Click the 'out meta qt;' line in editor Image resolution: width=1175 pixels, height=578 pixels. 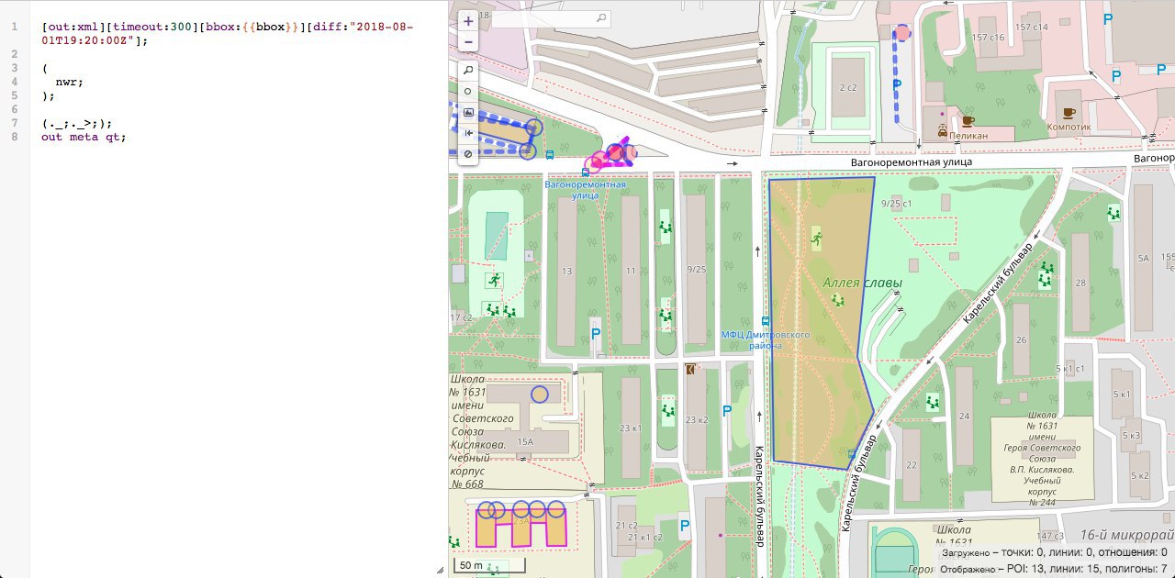(83, 137)
